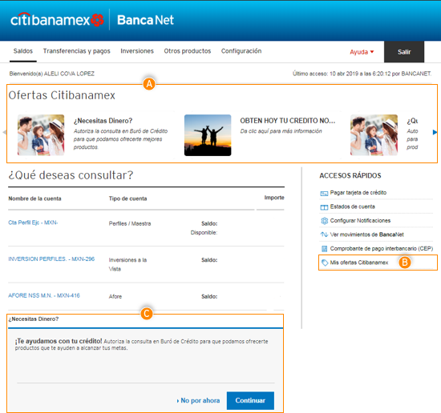
Task: Open the Transferencias y pagos menu
Action: 76,51
